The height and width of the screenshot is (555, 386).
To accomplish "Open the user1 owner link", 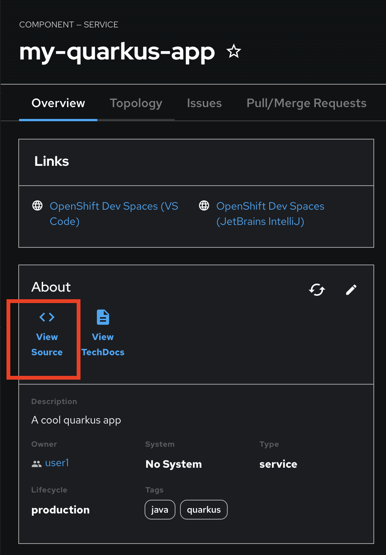I will pos(57,463).
